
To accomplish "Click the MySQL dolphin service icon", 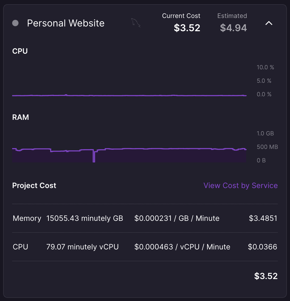I will (136, 23).
